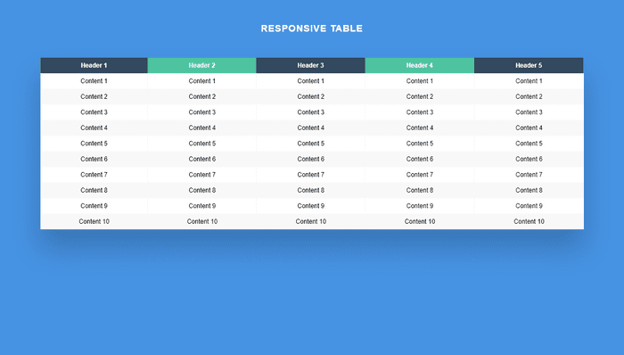This screenshot has height=355, width=624.
Task: Click Content 10 under Header 2
Action: click(x=202, y=222)
